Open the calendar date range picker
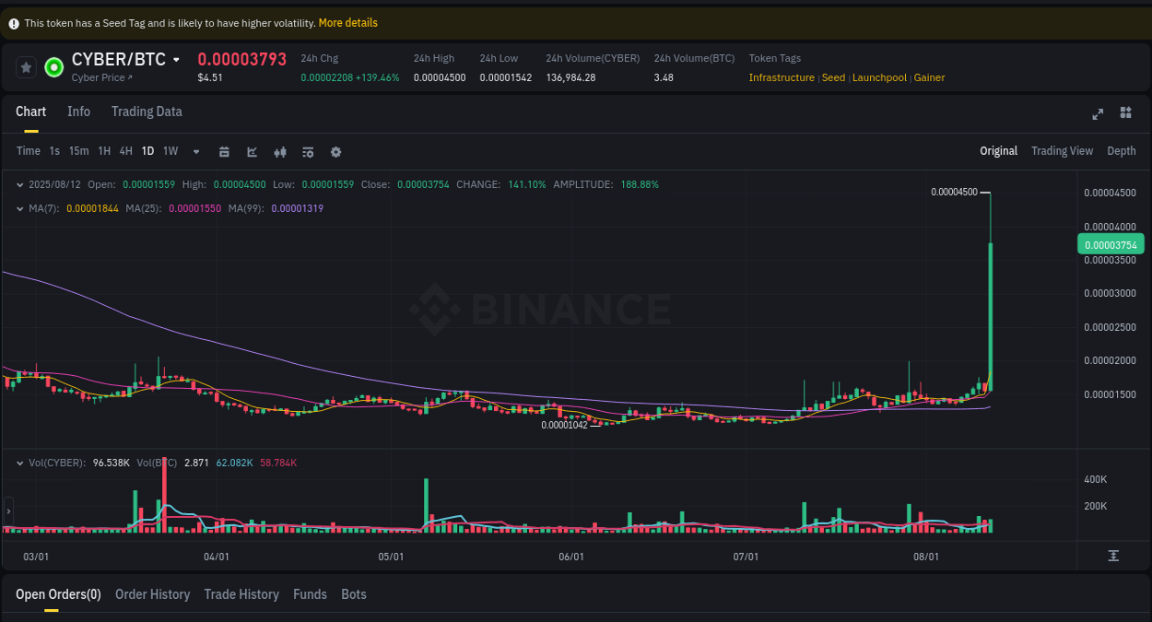Viewport: 1152px width, 622px height. 224,151
